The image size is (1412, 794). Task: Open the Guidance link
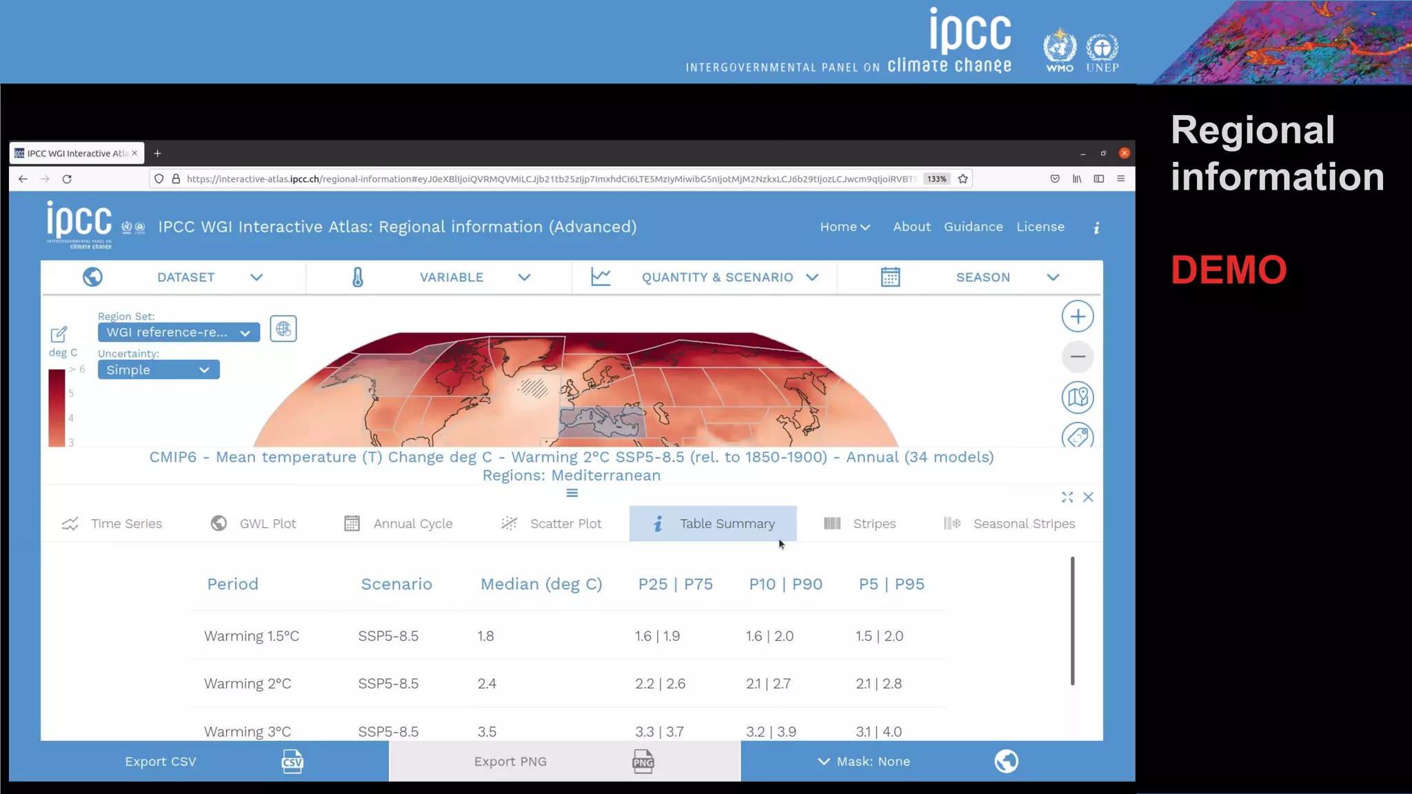coord(973,227)
